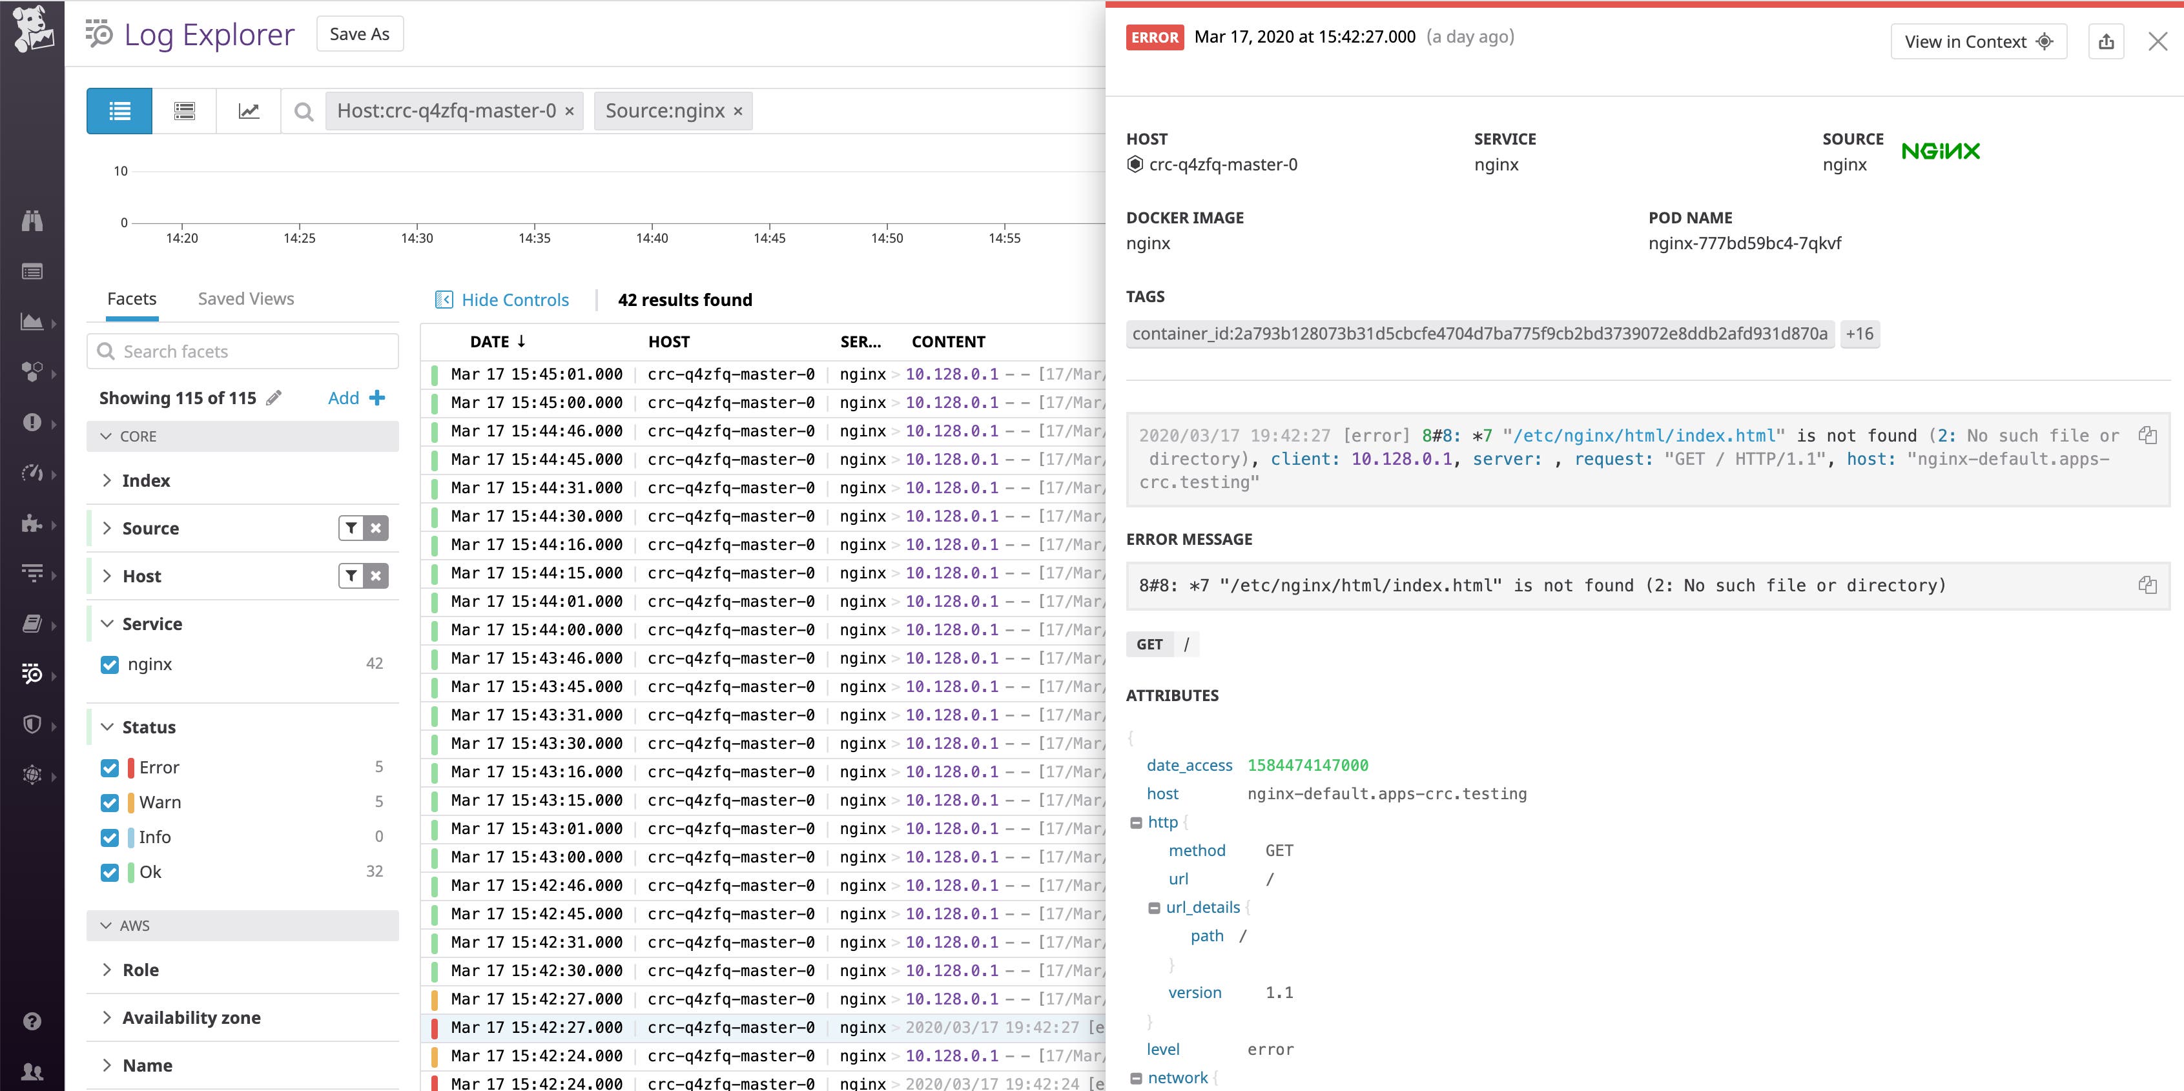Open Network using the globe icon
This screenshot has height=1091, width=2184.
pos(32,774)
